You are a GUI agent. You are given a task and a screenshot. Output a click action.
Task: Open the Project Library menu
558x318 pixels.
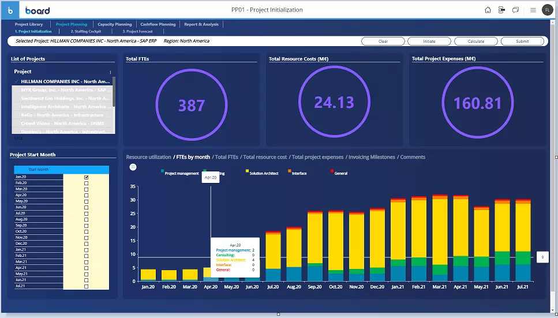point(29,24)
